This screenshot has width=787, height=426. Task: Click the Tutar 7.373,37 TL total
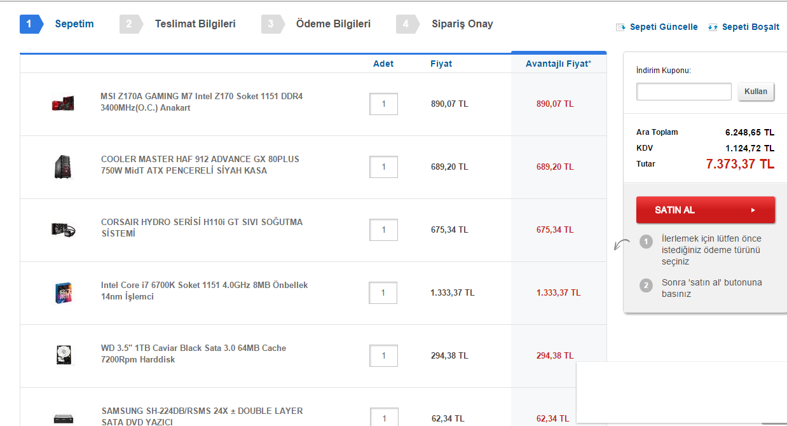click(740, 164)
